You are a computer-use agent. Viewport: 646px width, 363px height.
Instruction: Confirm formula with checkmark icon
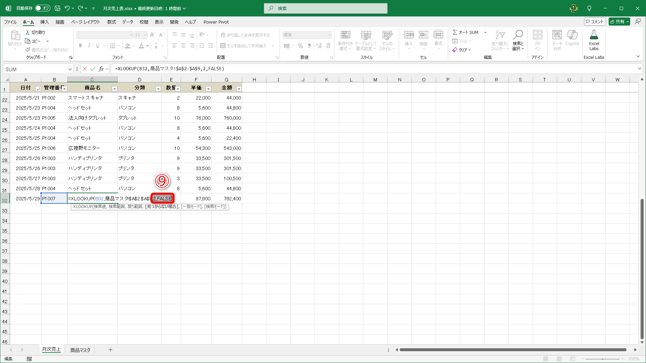pos(93,69)
